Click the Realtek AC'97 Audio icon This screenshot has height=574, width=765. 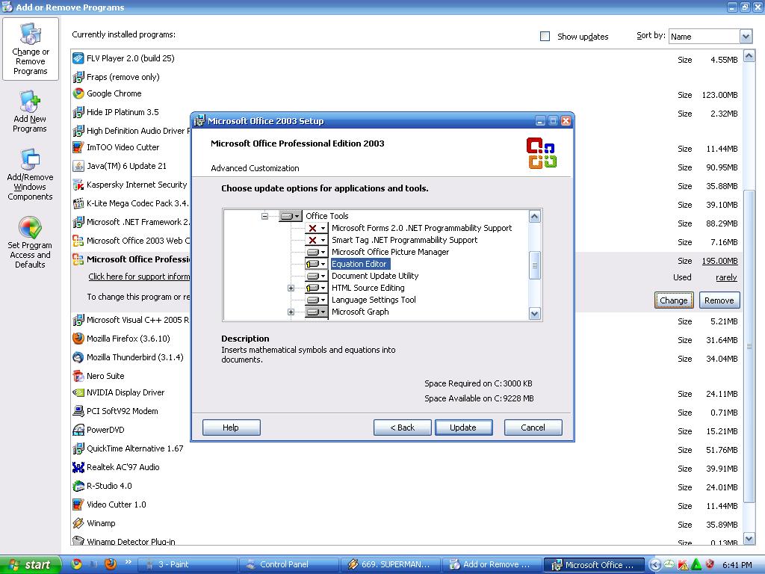[78, 467]
